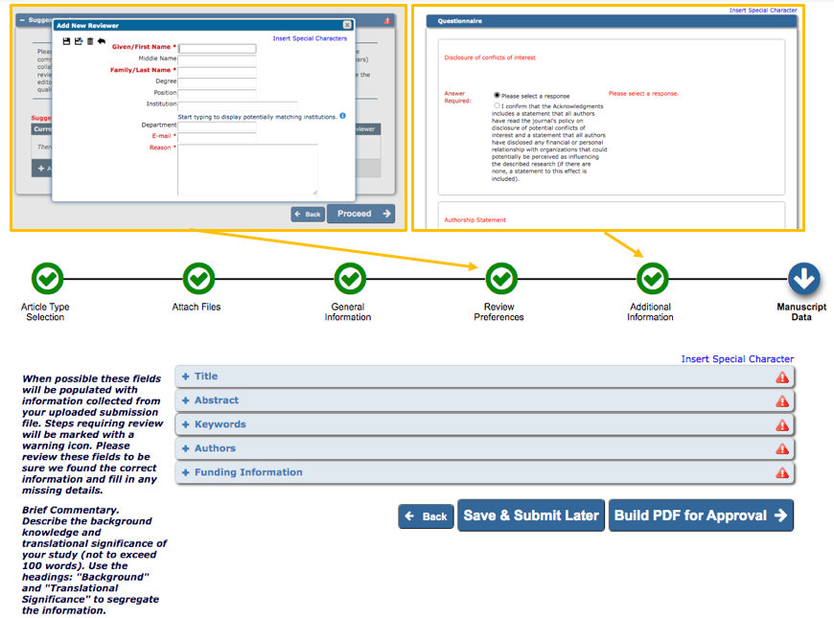Click the 'Authorship Statement' heading
This screenshot has height=618, width=834.
475,219
